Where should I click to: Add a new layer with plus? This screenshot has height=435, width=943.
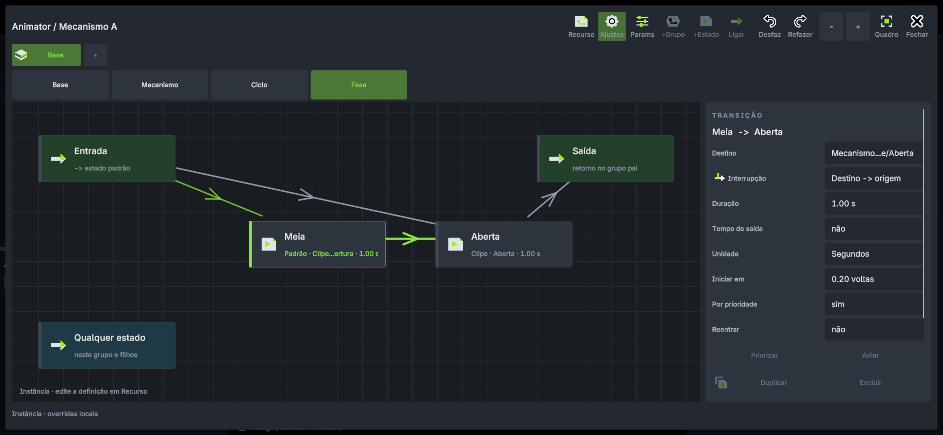pyautogui.click(x=95, y=55)
